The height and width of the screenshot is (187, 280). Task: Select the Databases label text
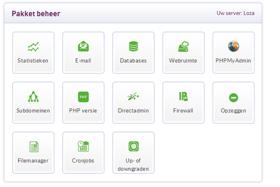coord(133,61)
